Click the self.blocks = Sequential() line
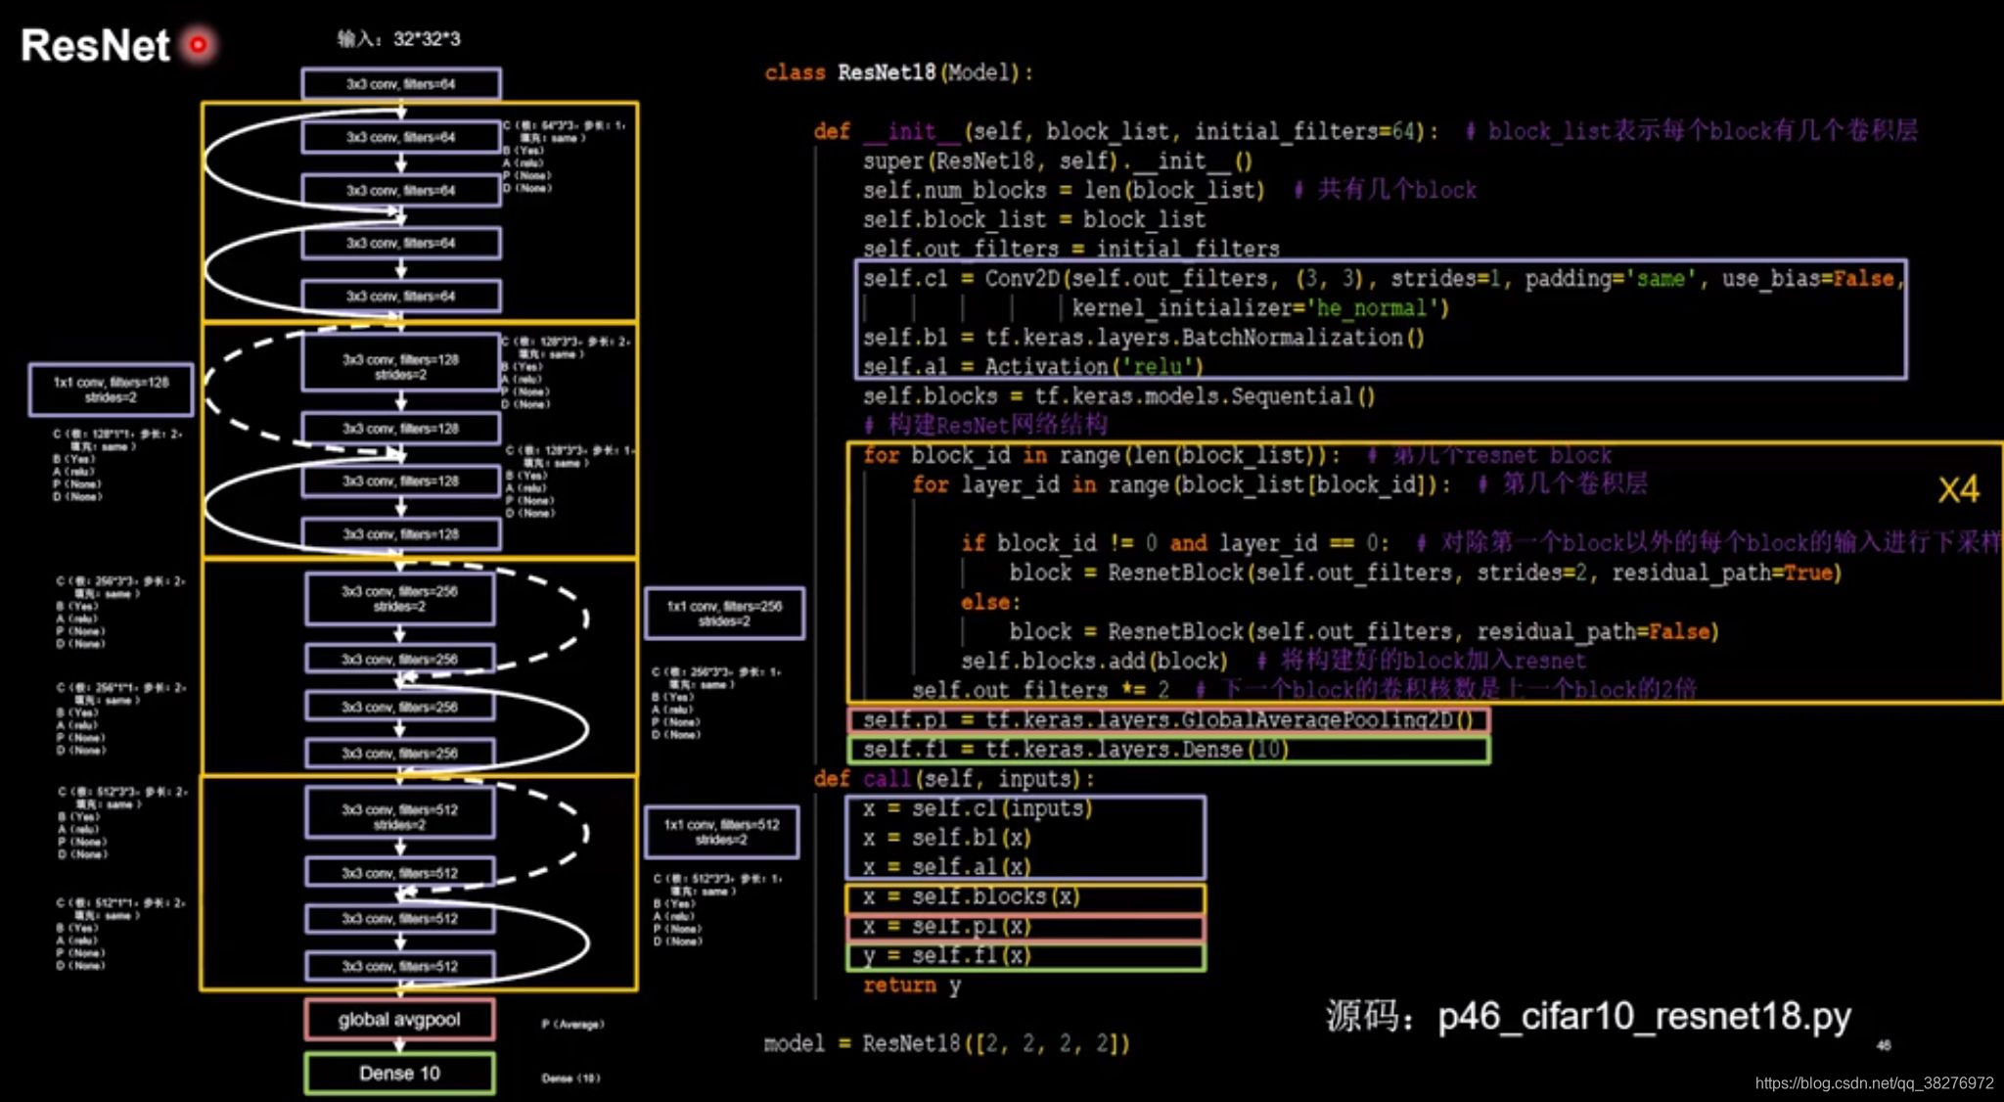 (1118, 395)
